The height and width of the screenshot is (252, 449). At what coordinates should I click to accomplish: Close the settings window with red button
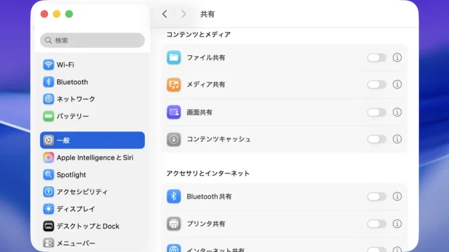click(x=44, y=14)
